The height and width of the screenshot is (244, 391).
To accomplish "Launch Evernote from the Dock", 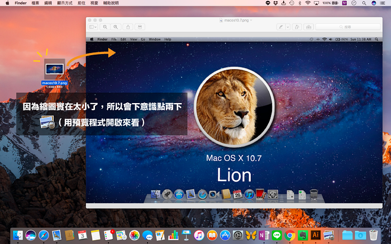I will point(303,235).
